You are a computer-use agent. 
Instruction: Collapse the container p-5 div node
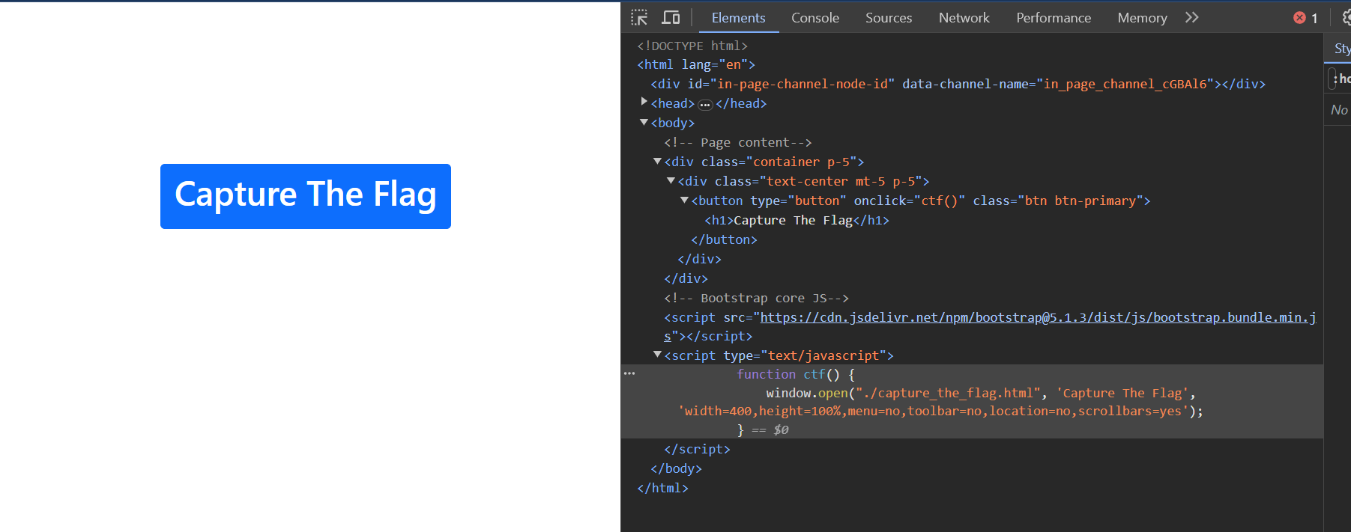point(657,162)
